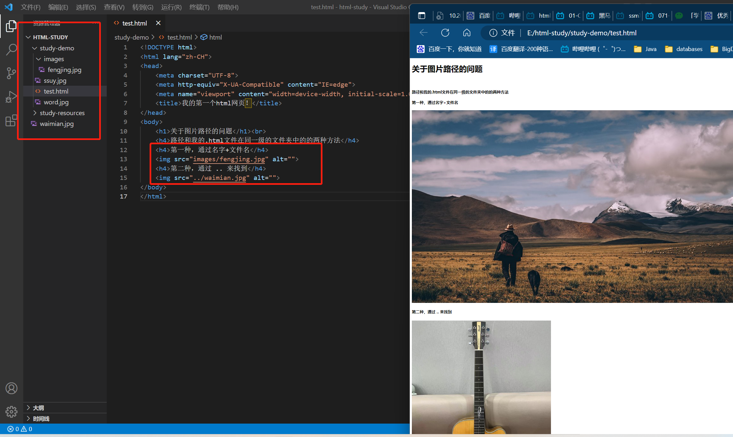The image size is (733, 437).
Task: Click the browser refresh icon
Action: point(445,33)
